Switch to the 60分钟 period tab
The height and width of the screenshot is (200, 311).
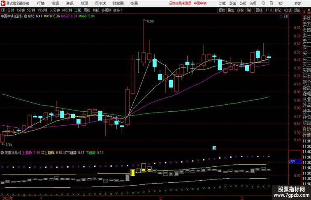pos(67,10)
